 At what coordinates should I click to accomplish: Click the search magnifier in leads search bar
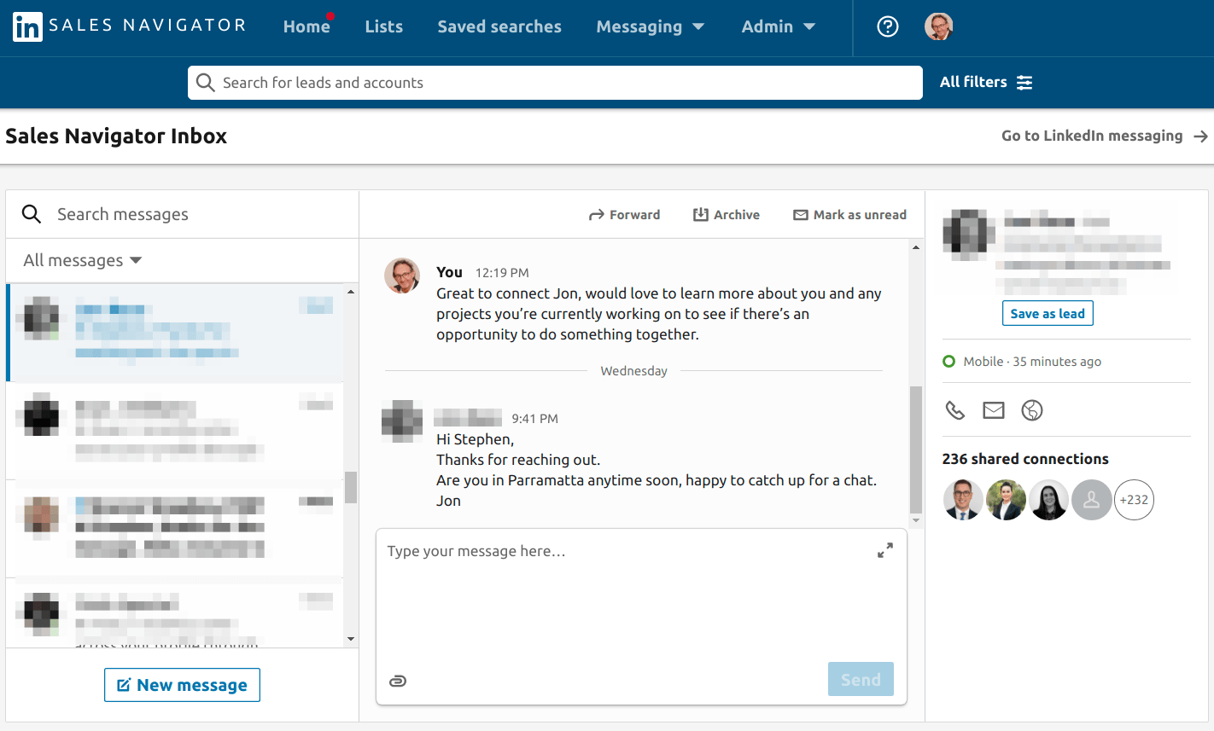point(205,83)
